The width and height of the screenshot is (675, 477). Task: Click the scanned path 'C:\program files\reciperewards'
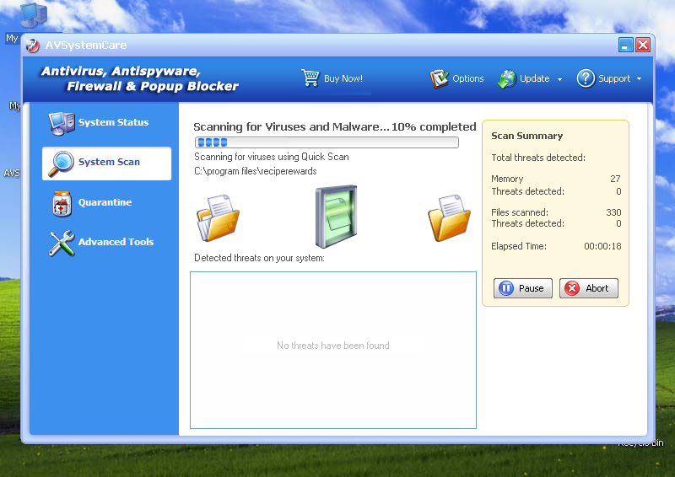pyautogui.click(x=256, y=171)
